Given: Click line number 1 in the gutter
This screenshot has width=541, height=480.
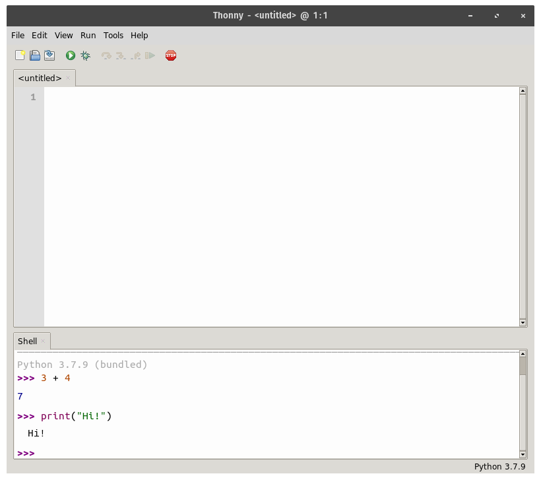Looking at the screenshot, I should tap(33, 97).
